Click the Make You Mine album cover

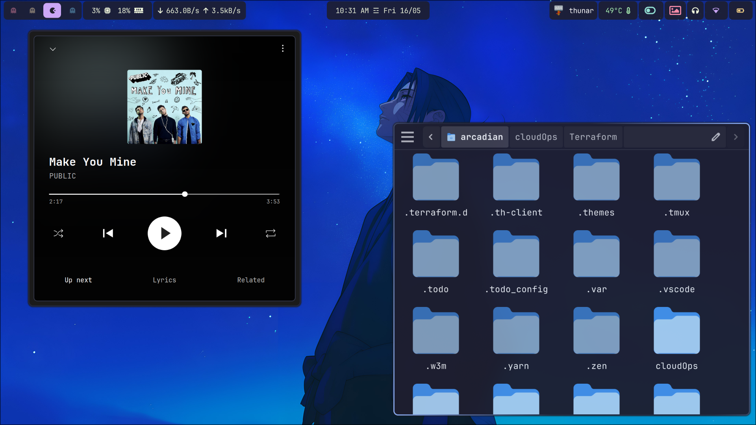[x=165, y=107]
